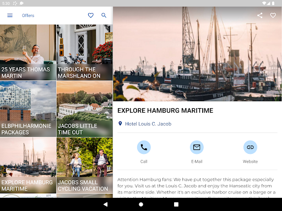The width and height of the screenshot is (282, 211).
Task: Tap the E-Mail envelope icon
Action: pyautogui.click(x=197, y=147)
